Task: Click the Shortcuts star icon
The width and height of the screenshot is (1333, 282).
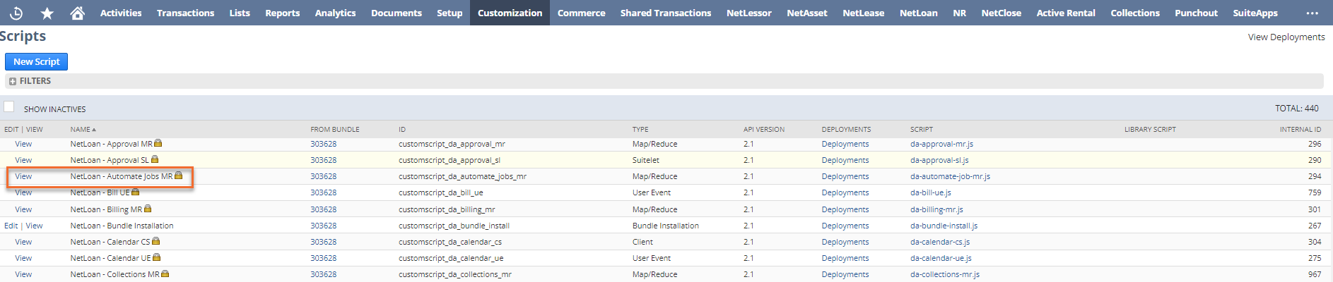Action: click(x=47, y=13)
